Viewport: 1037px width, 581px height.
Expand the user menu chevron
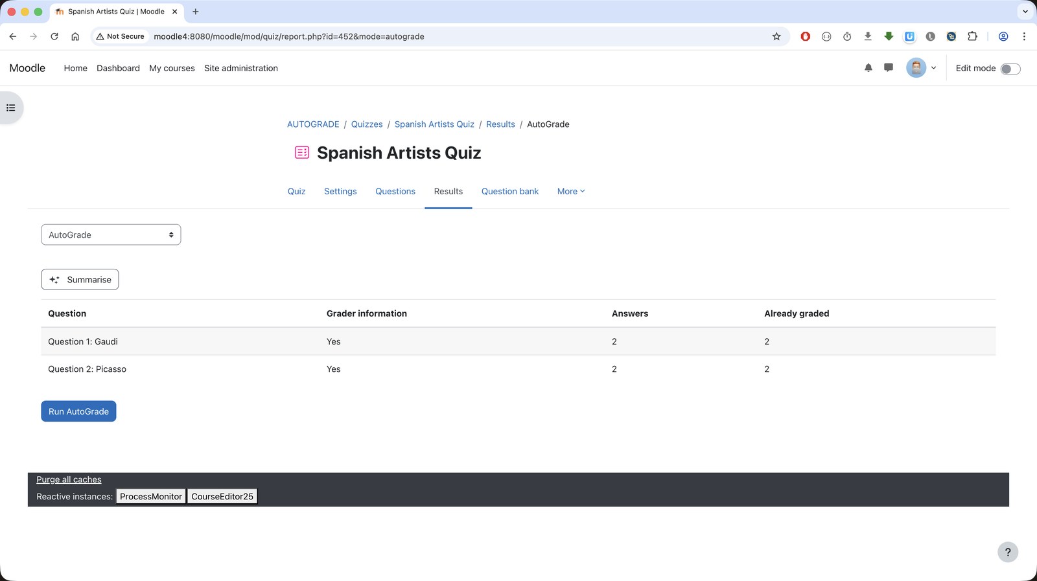point(933,67)
